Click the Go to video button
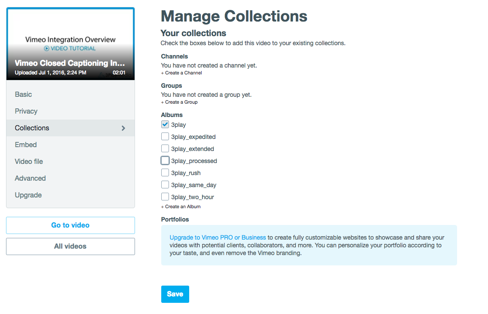This screenshot has width=488, height=314. (71, 225)
